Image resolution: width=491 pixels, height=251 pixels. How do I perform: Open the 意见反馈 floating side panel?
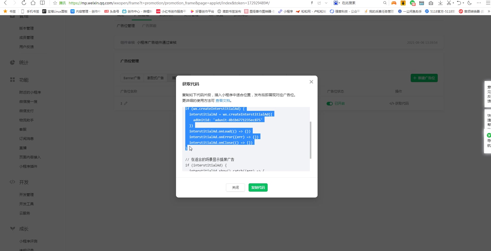[x=488, y=94]
